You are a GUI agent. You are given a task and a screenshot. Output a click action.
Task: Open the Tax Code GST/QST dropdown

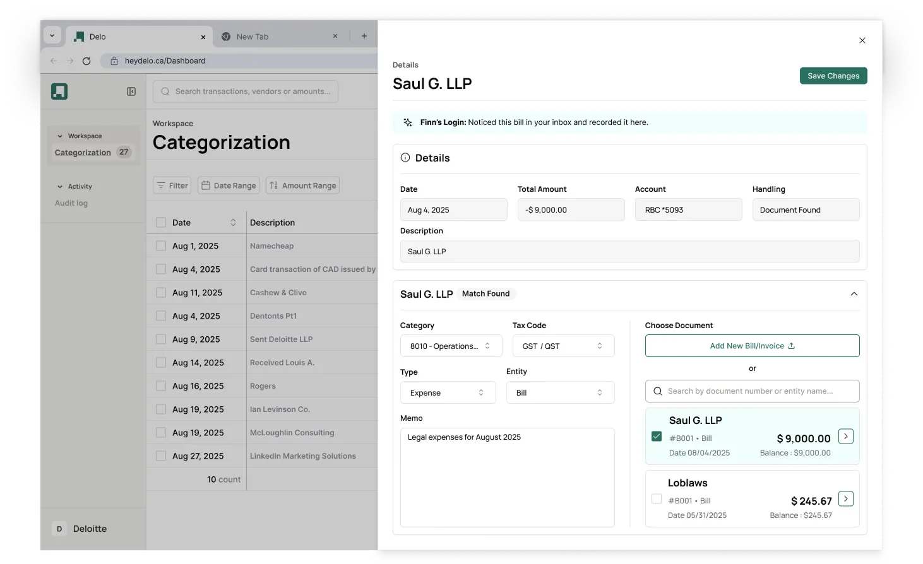(x=563, y=346)
